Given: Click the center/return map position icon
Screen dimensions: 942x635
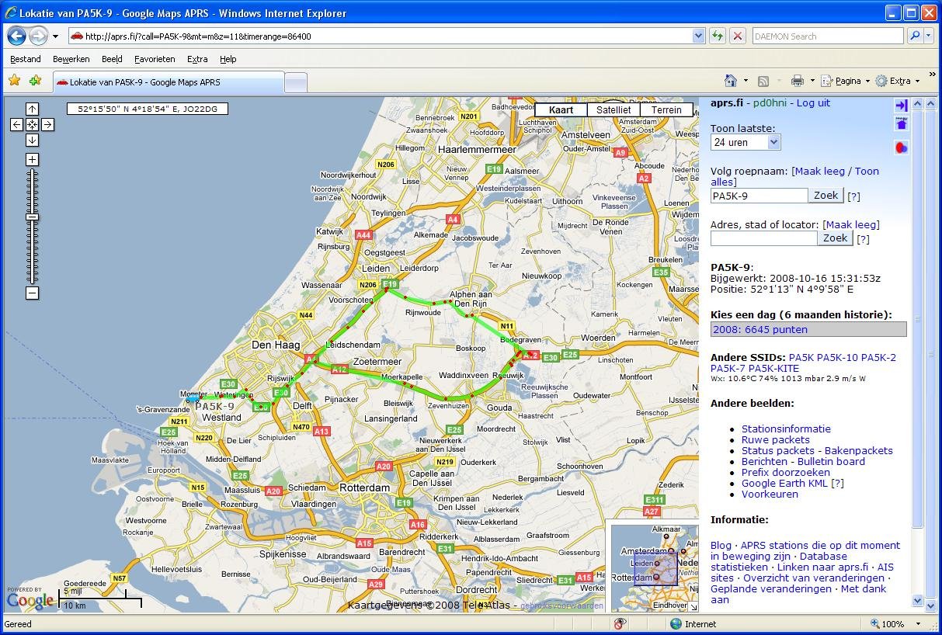Looking at the screenshot, I should click(32, 125).
